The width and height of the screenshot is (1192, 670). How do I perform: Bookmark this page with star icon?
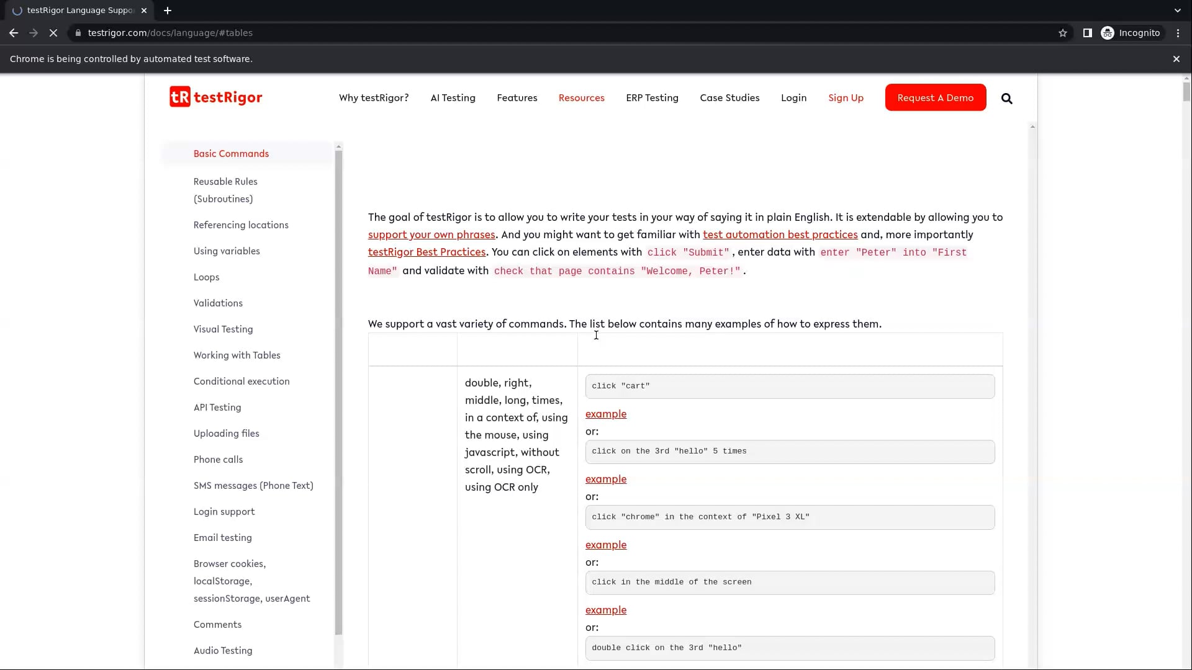click(x=1062, y=33)
